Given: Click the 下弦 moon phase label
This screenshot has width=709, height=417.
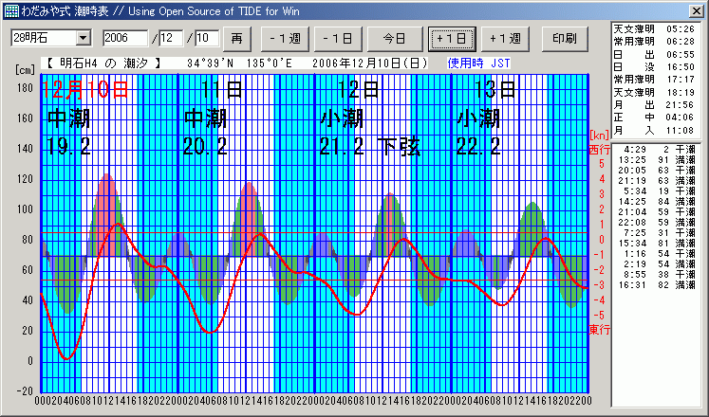Looking at the screenshot, I should 400,146.
